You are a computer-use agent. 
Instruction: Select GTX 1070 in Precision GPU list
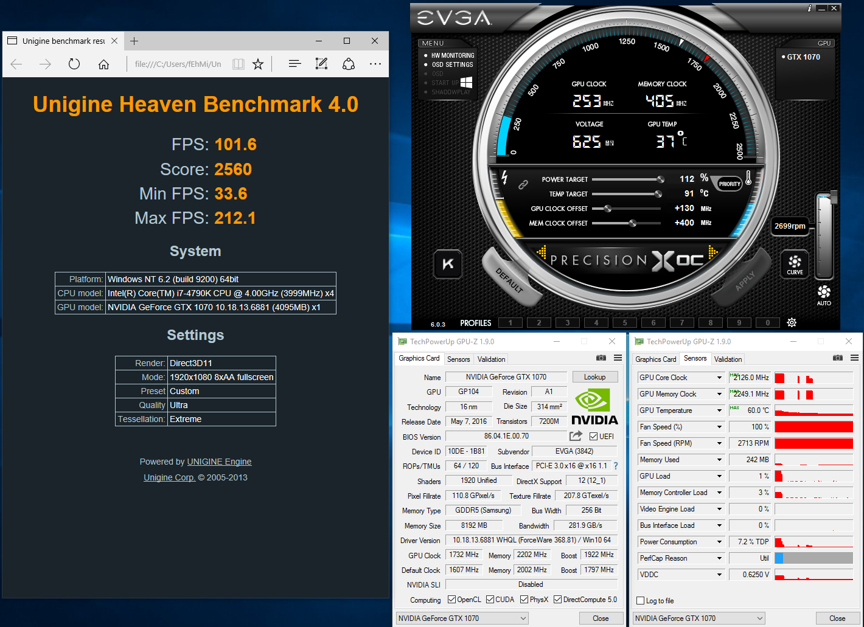[x=803, y=57]
